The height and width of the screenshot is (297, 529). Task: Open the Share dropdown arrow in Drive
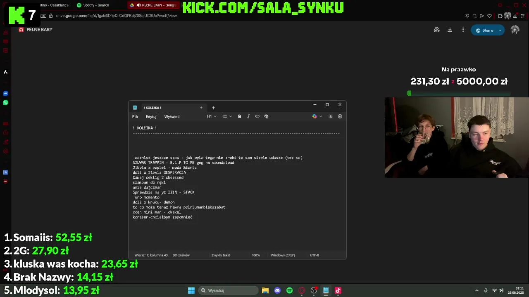click(500, 30)
